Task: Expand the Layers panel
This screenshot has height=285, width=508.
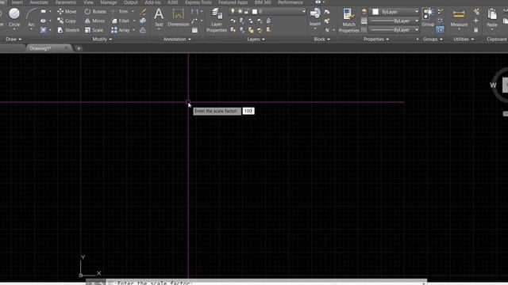Action: coord(256,39)
